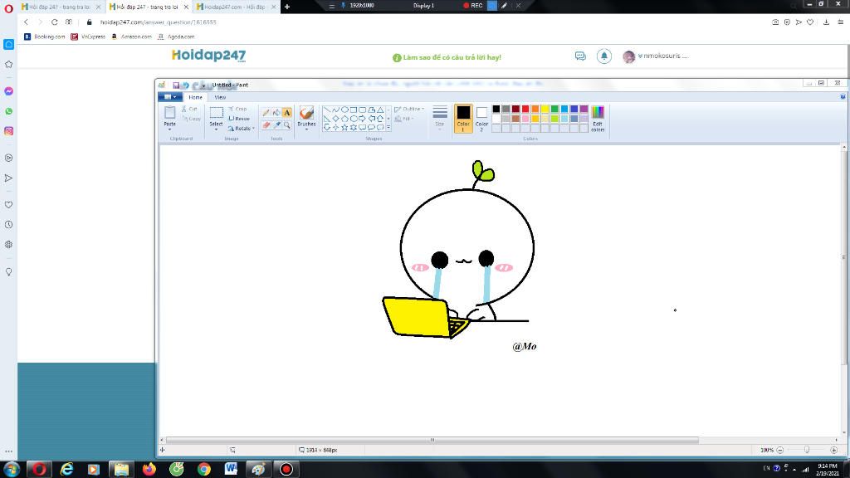This screenshot has height=478, width=850.
Task: Click the zoom in plus button
Action: point(833,450)
